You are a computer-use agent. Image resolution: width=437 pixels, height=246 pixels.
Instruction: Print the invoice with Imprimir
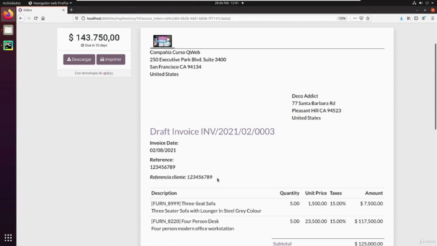pyautogui.click(x=111, y=59)
